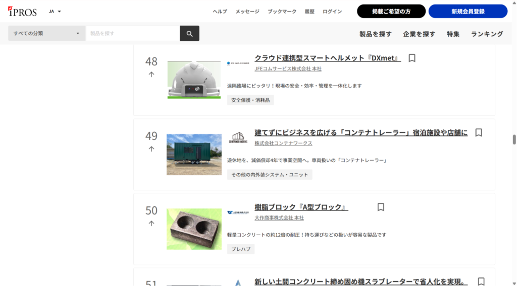Open the 製品を探す navigation tab
517x286 pixels.
[376, 34]
